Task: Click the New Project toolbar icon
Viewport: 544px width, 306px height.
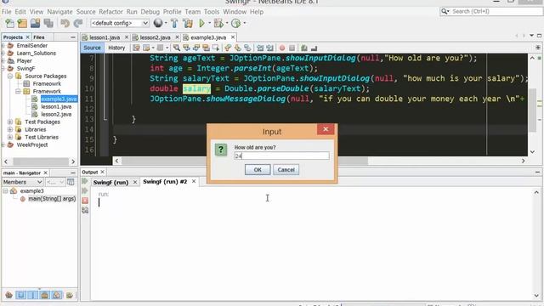Action: pos(22,23)
